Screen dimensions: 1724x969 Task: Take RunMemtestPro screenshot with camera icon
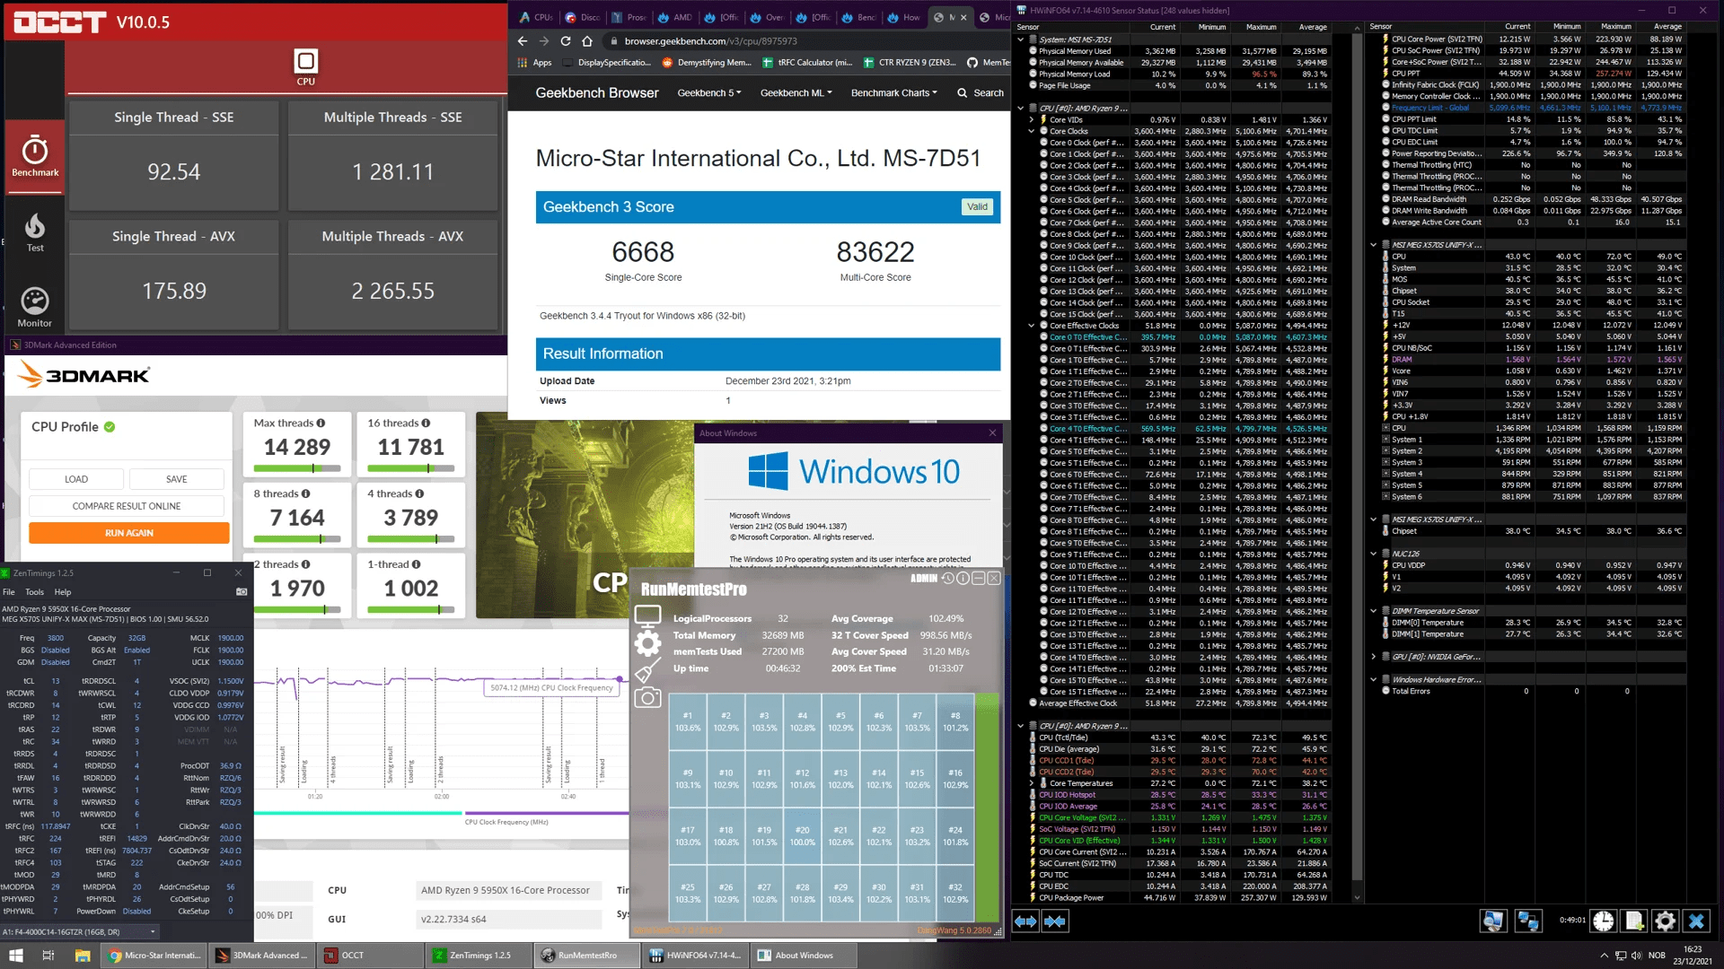[x=647, y=698]
